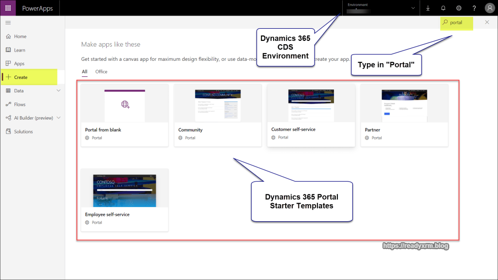Expand the AI Builder (preview) chevron
The height and width of the screenshot is (280, 498).
[x=59, y=118]
